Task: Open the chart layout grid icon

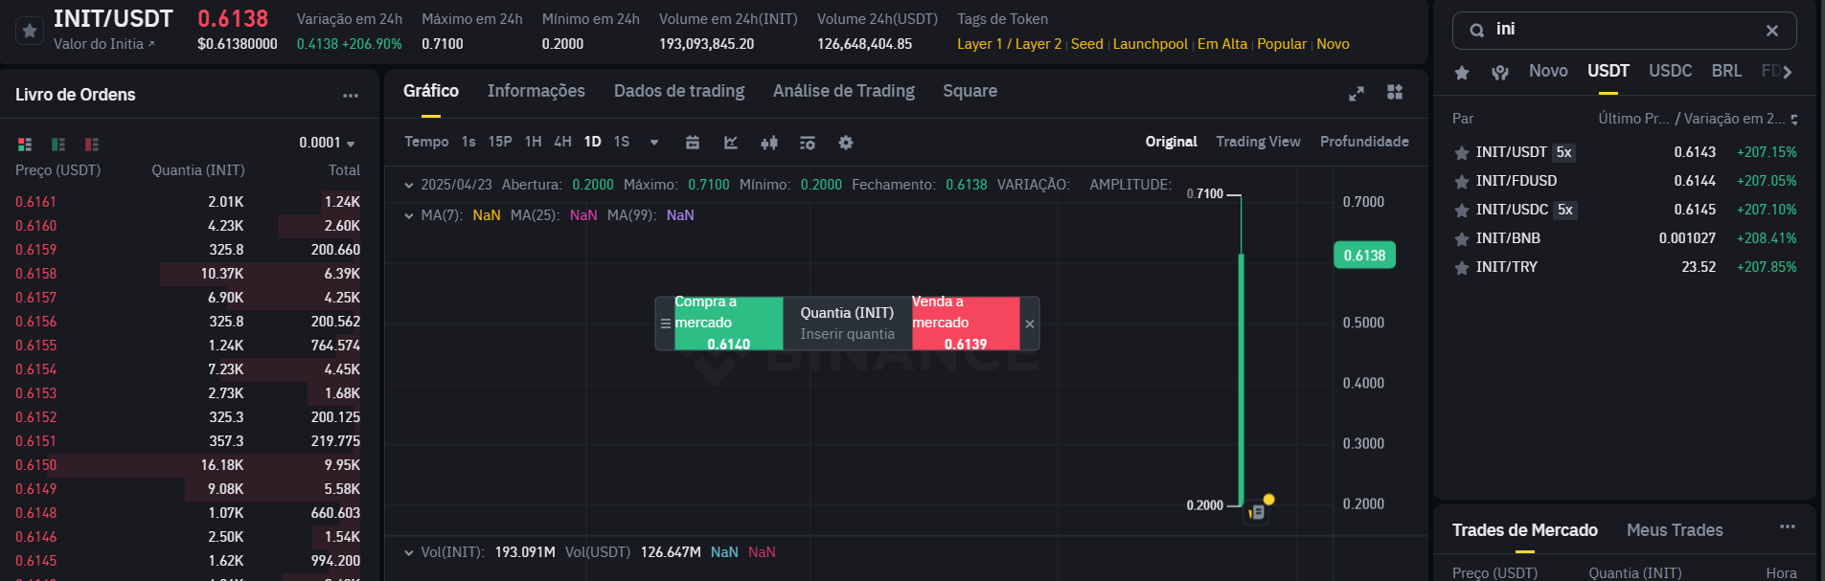Action: tap(1395, 92)
